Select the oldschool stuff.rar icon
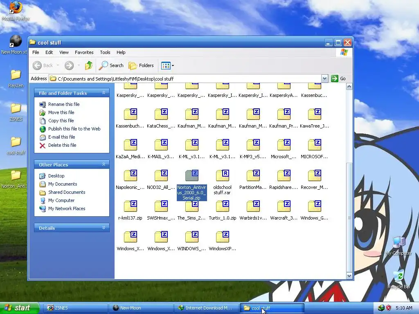 223,175
